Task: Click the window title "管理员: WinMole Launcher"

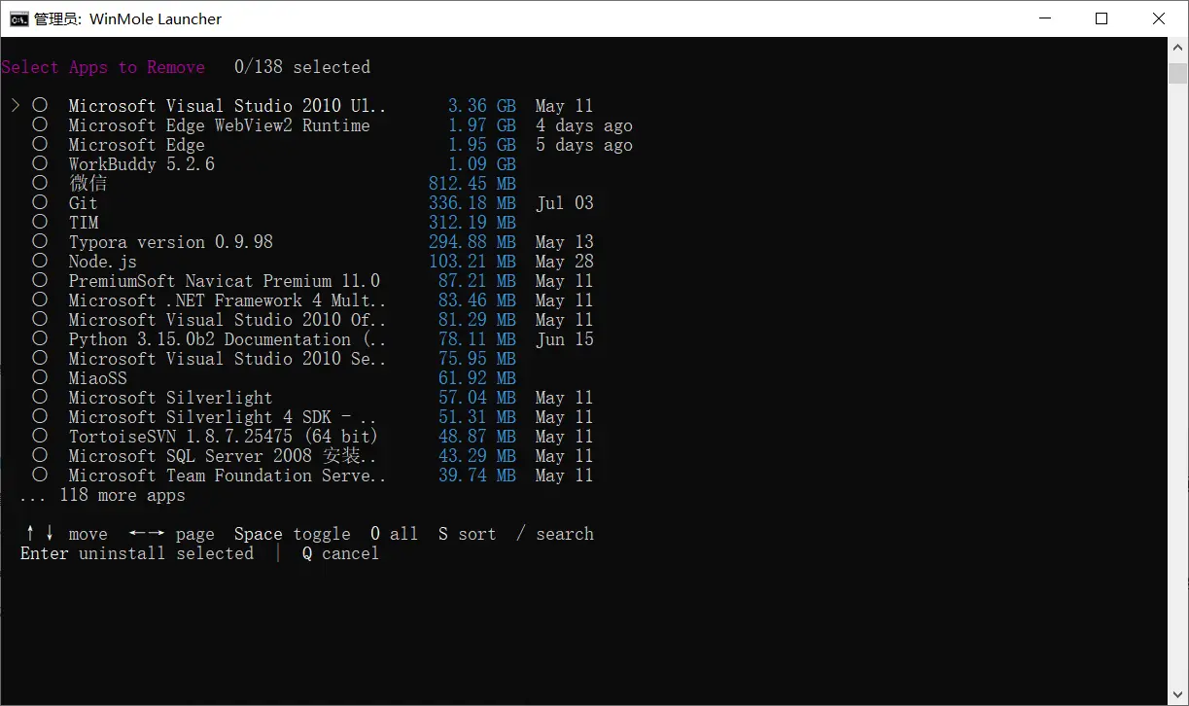Action: click(127, 18)
